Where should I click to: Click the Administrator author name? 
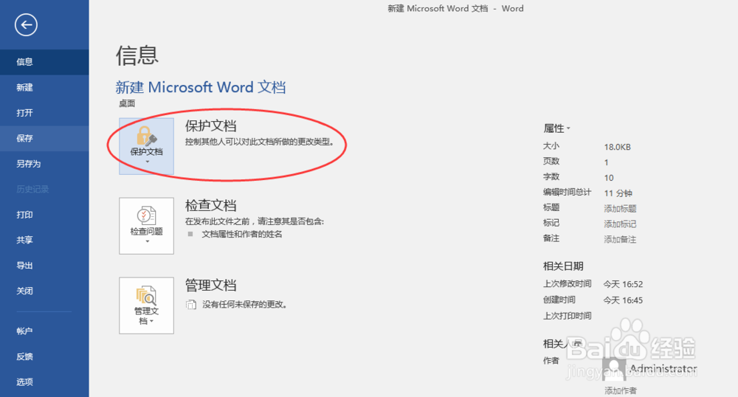point(663,368)
